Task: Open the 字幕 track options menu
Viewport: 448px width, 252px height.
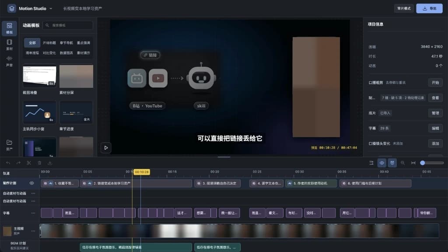Action: 33,213
